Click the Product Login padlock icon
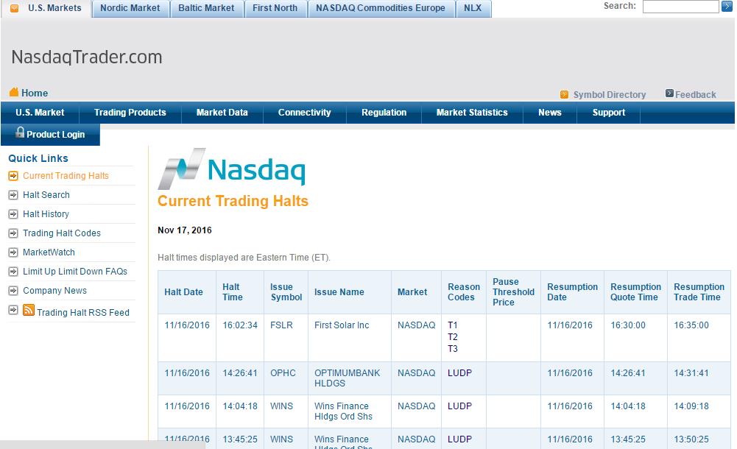The image size is (737, 449). 20,132
